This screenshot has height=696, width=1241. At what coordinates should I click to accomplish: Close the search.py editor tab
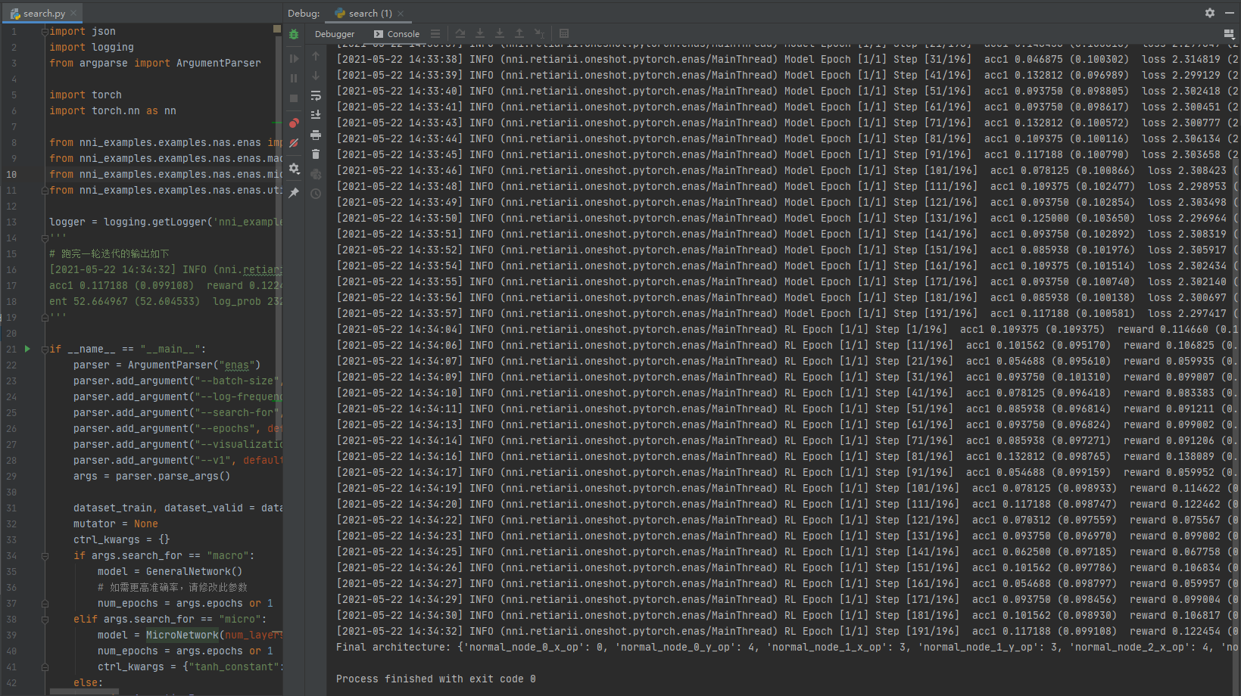click(73, 13)
